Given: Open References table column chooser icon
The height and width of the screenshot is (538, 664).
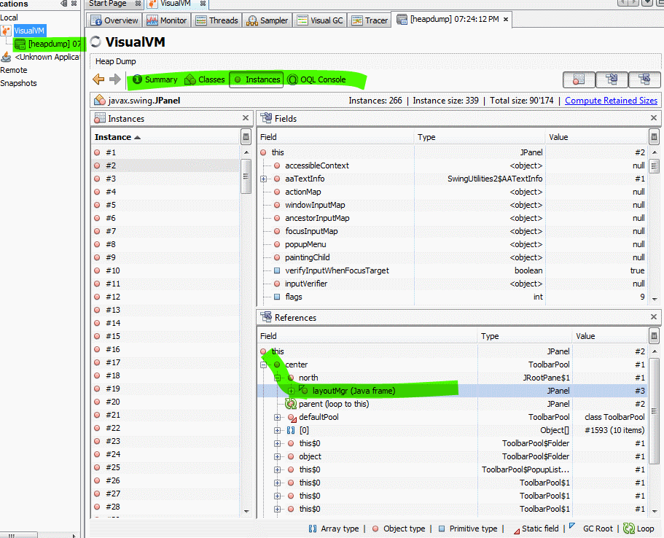Looking at the screenshot, I should tap(654, 336).
